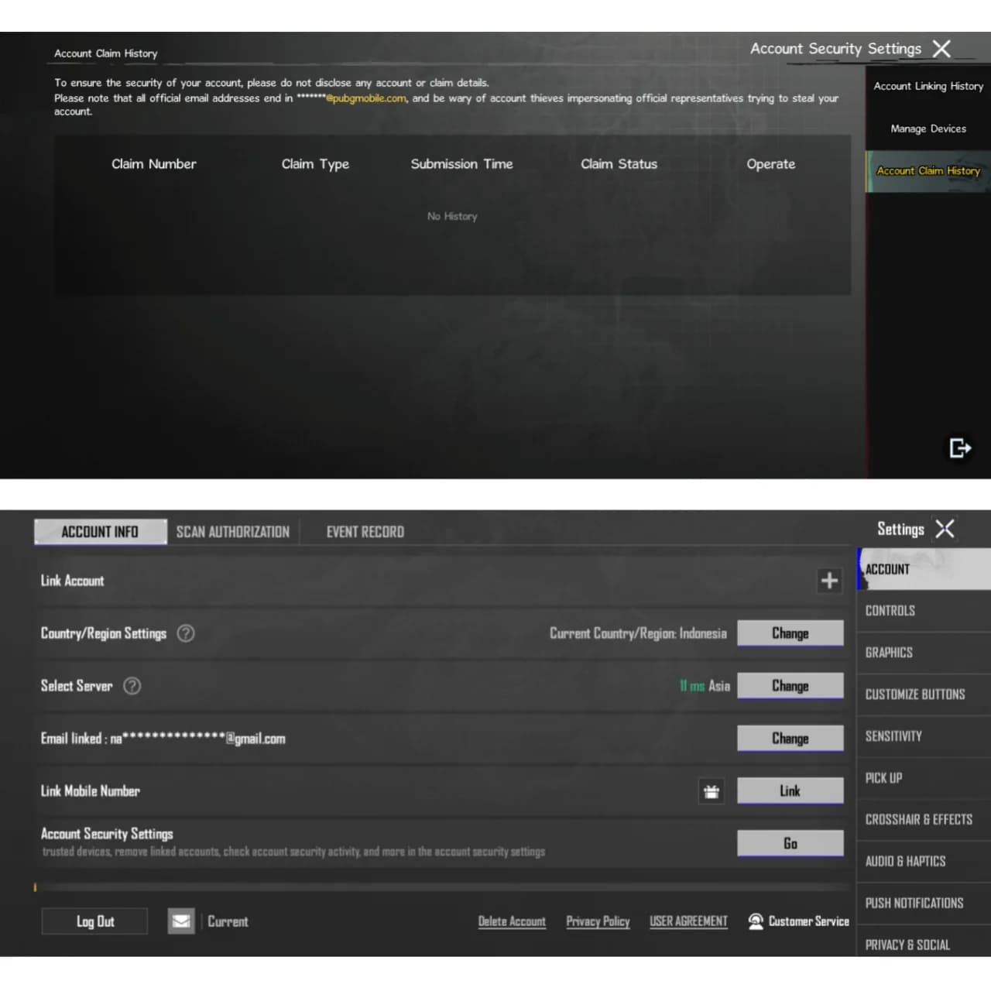Switch to the SCAN AUTHORIZATION tab
This screenshot has width=991, height=991.
click(x=233, y=532)
